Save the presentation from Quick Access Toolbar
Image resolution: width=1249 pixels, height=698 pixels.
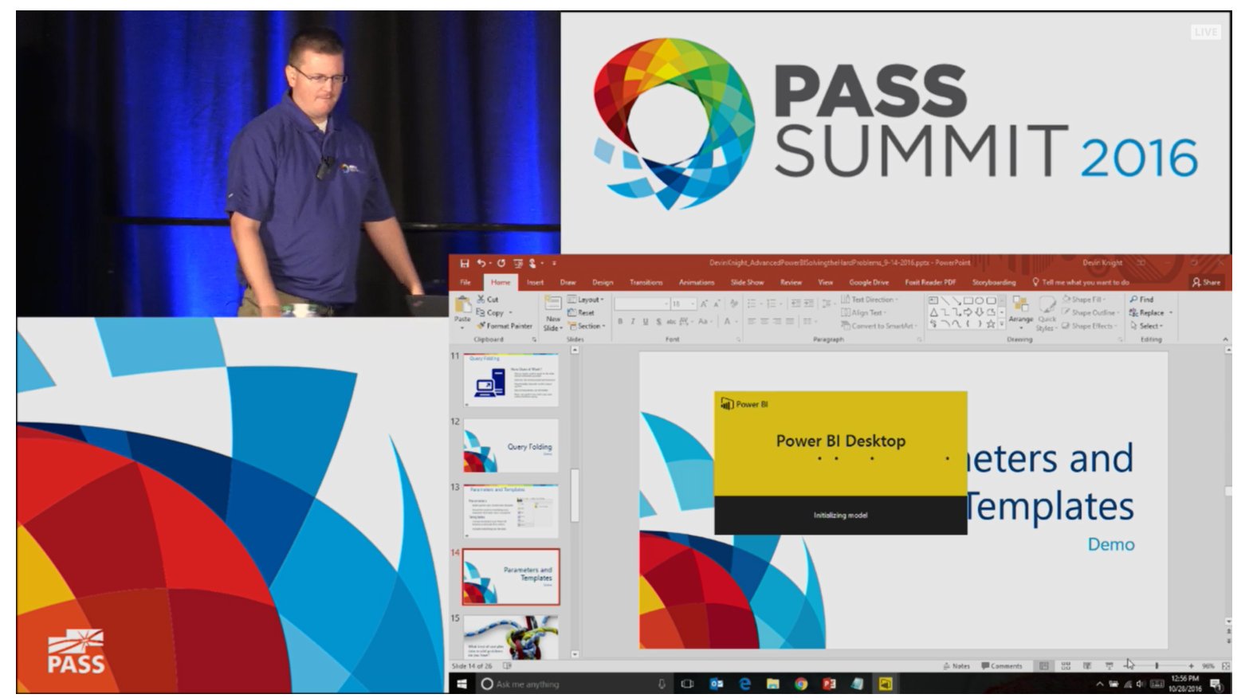[465, 263]
